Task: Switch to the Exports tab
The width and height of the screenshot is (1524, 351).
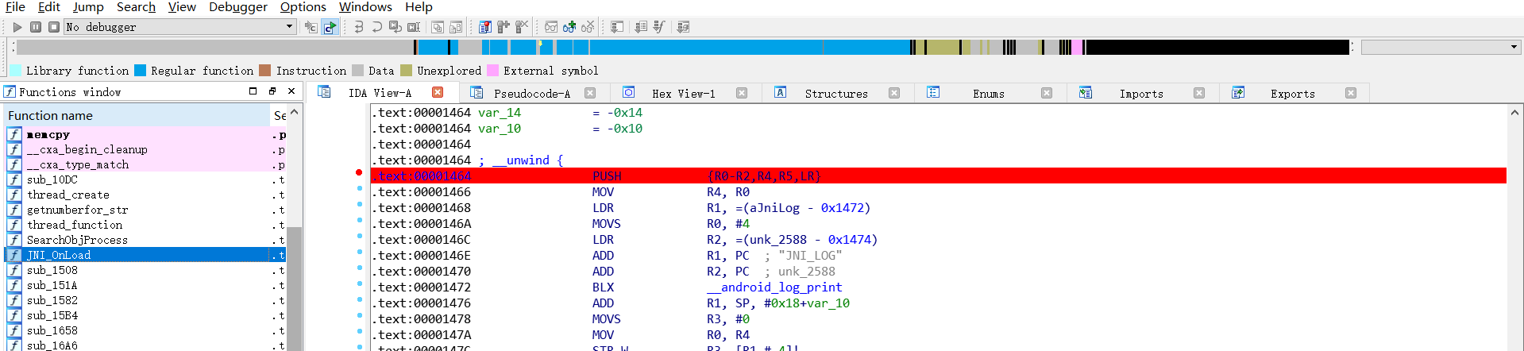Action: [1292, 93]
